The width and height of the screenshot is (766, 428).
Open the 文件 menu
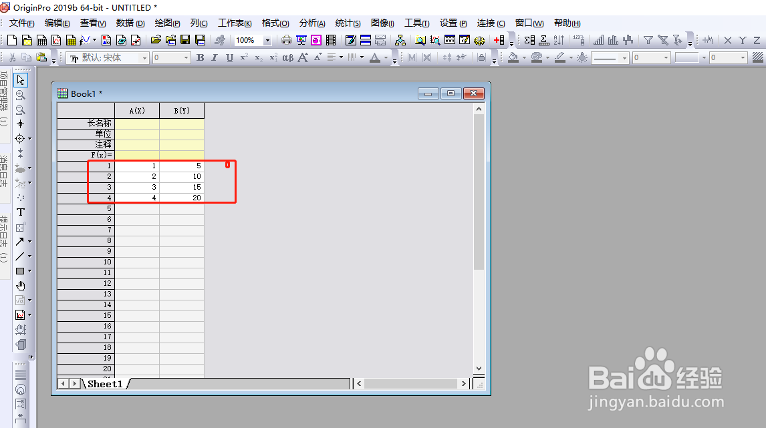(22, 23)
